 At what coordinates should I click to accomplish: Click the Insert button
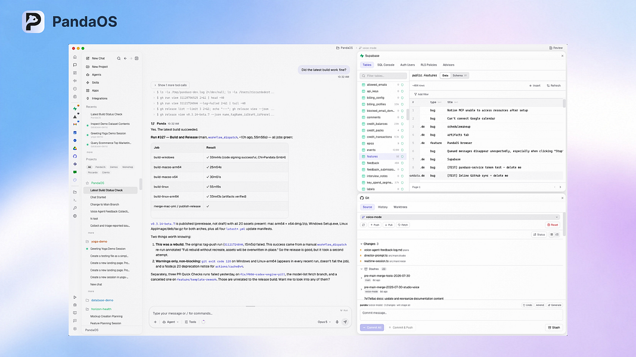point(535,86)
